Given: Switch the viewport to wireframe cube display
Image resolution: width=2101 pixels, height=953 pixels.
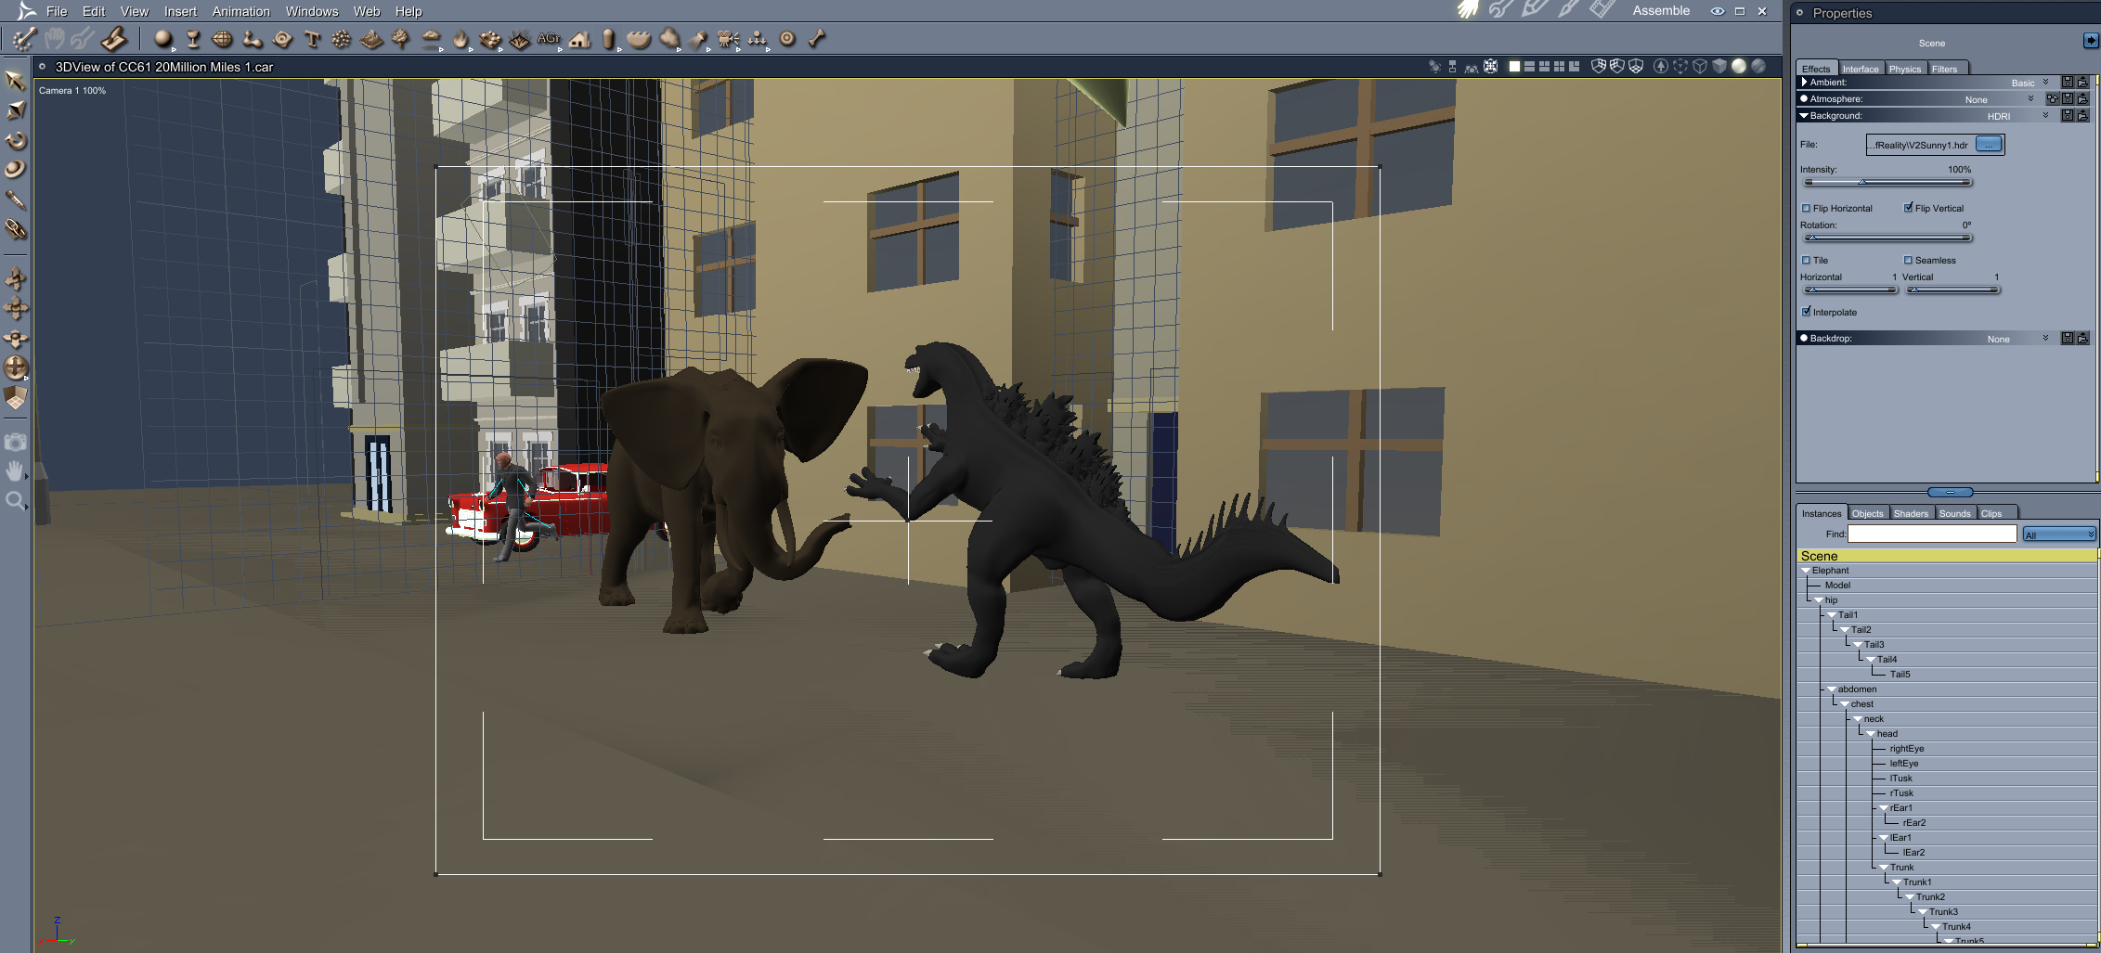Looking at the screenshot, I should tap(1700, 67).
